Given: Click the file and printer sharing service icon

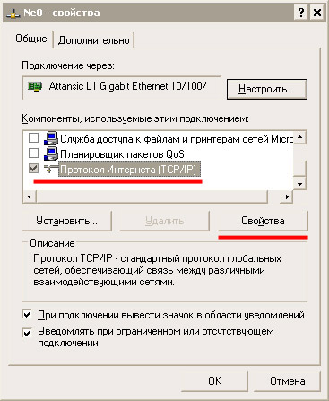Looking at the screenshot, I should click(51, 138).
